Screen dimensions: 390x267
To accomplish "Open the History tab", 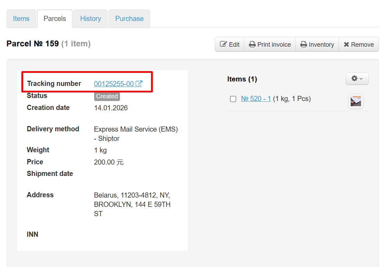I will tap(91, 19).
